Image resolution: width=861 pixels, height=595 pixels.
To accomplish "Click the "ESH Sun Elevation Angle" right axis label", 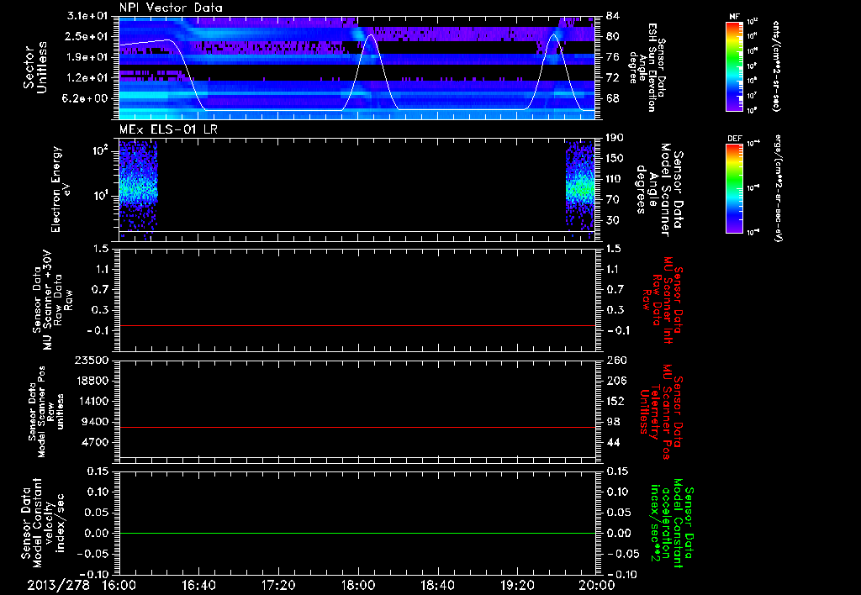I will 647,67.
